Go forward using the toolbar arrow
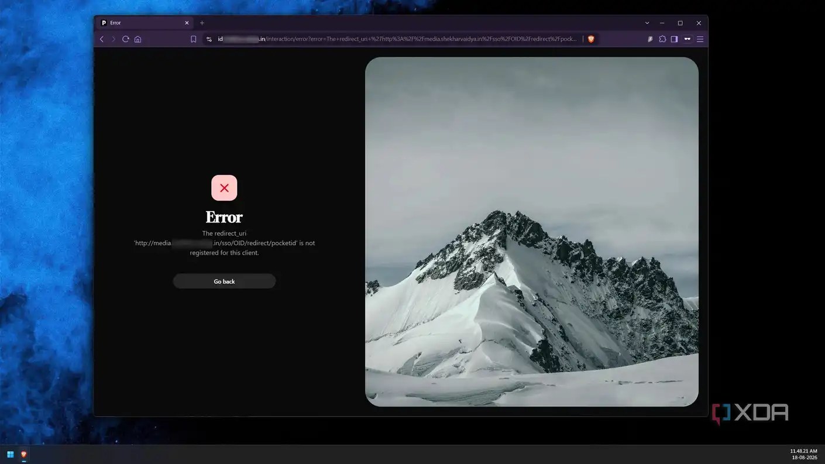The width and height of the screenshot is (825, 464). (114, 39)
